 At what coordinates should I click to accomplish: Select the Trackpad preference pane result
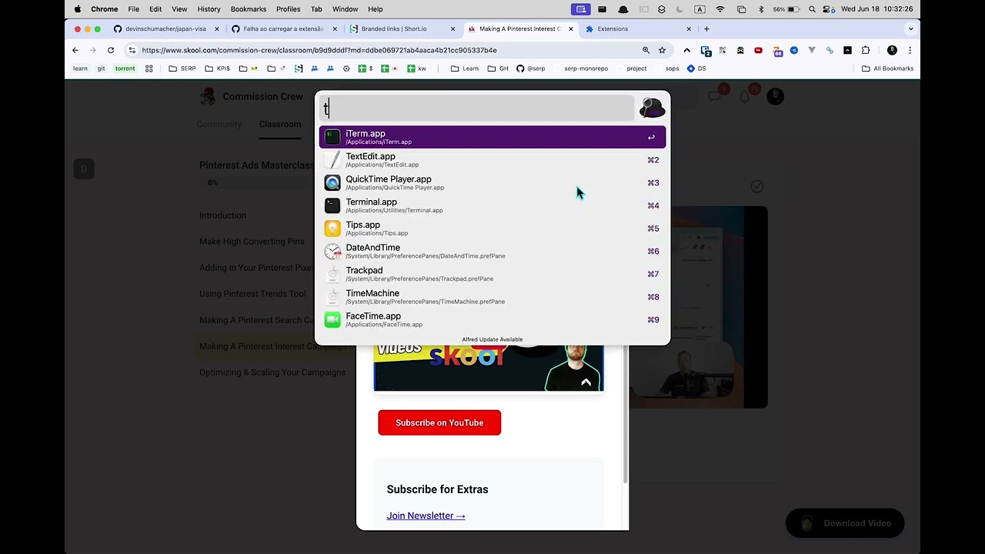point(492,274)
